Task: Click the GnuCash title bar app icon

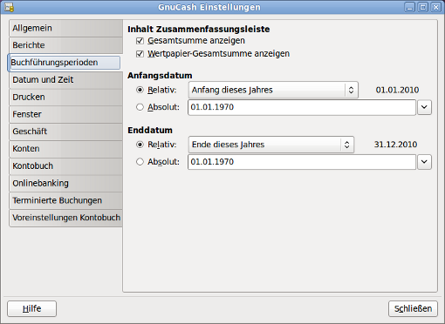Action: coord(9,7)
